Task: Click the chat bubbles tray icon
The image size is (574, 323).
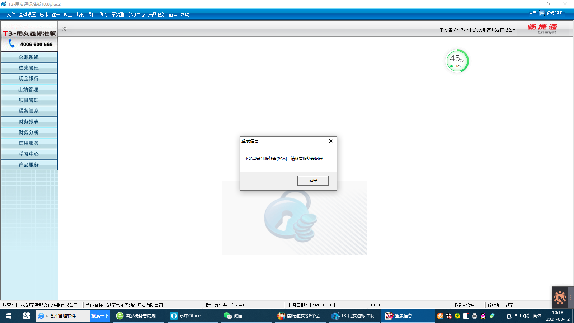Action: [x=492, y=316]
